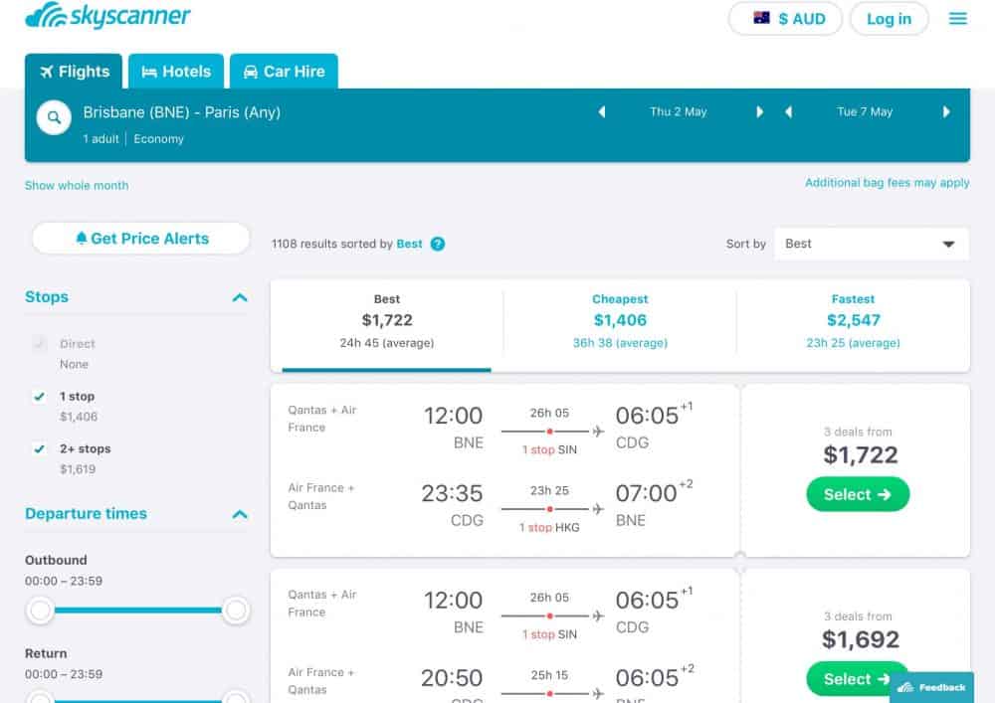This screenshot has width=995, height=703.
Task: Click the Outbound slider left handle
Action: tap(40, 611)
